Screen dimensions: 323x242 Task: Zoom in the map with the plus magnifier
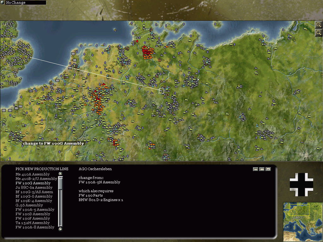tap(319, 25)
